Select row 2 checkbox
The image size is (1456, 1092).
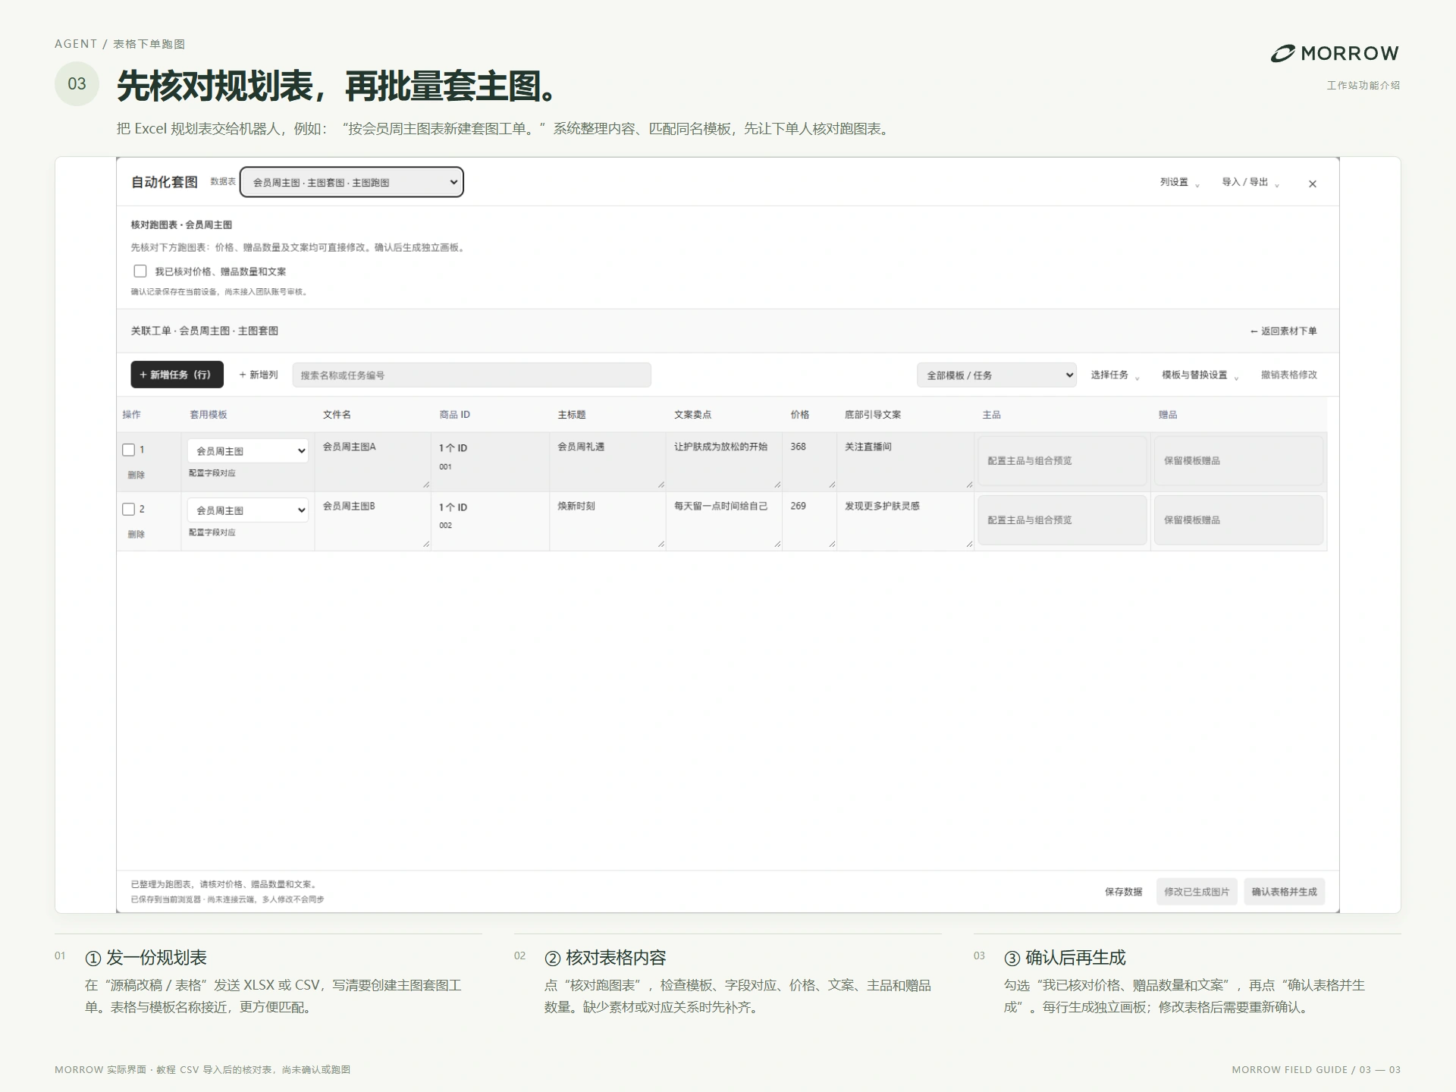[x=128, y=510]
